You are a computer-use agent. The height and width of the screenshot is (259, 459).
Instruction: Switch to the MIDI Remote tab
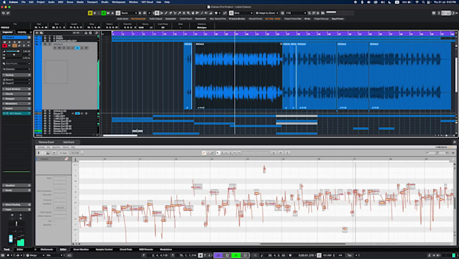(x=146, y=250)
